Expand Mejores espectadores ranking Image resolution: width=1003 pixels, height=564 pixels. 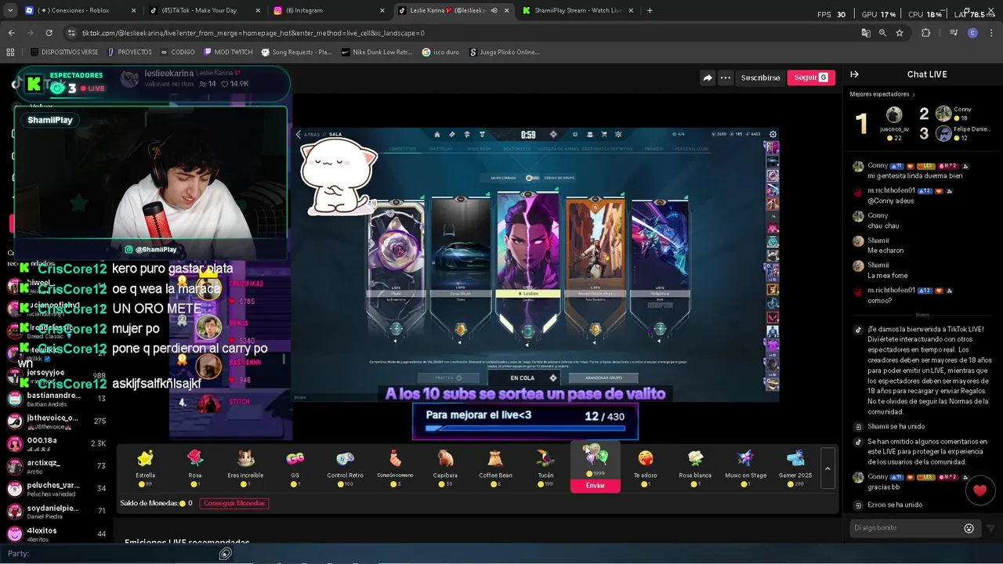882,94
